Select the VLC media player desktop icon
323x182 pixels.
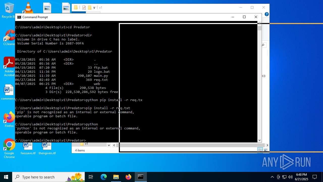coord(28,8)
